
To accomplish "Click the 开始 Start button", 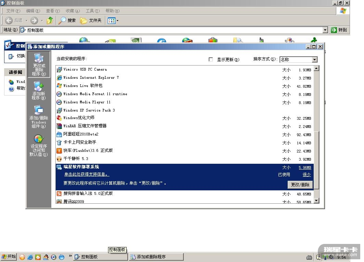I will tap(9, 257).
